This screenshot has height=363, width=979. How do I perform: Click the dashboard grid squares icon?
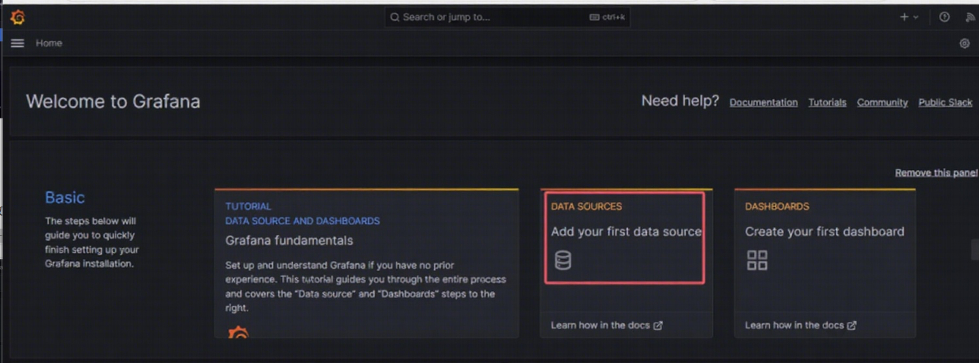[757, 260]
